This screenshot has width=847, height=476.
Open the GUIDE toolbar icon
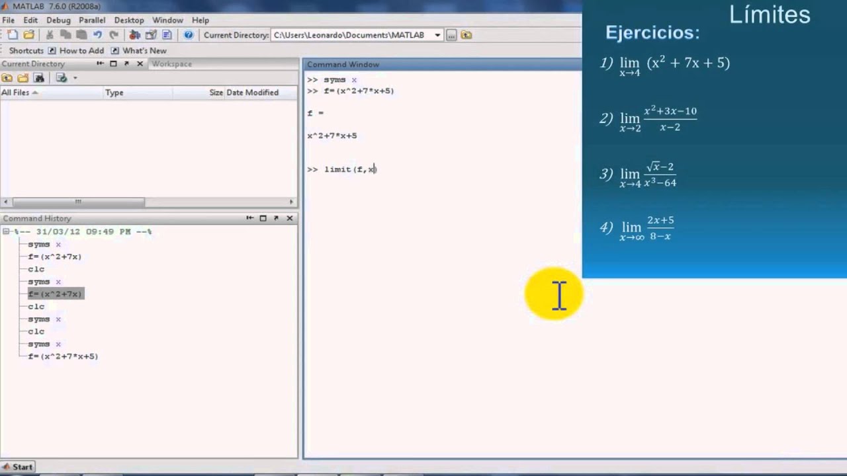pos(151,35)
